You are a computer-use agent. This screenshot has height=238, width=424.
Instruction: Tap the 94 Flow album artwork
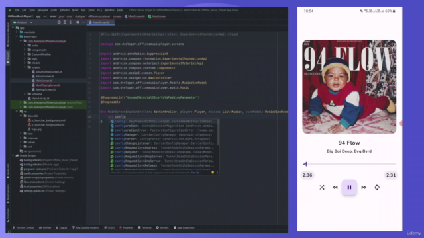(x=349, y=87)
